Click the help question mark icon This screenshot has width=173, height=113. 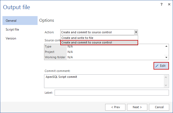[x=161, y=4]
